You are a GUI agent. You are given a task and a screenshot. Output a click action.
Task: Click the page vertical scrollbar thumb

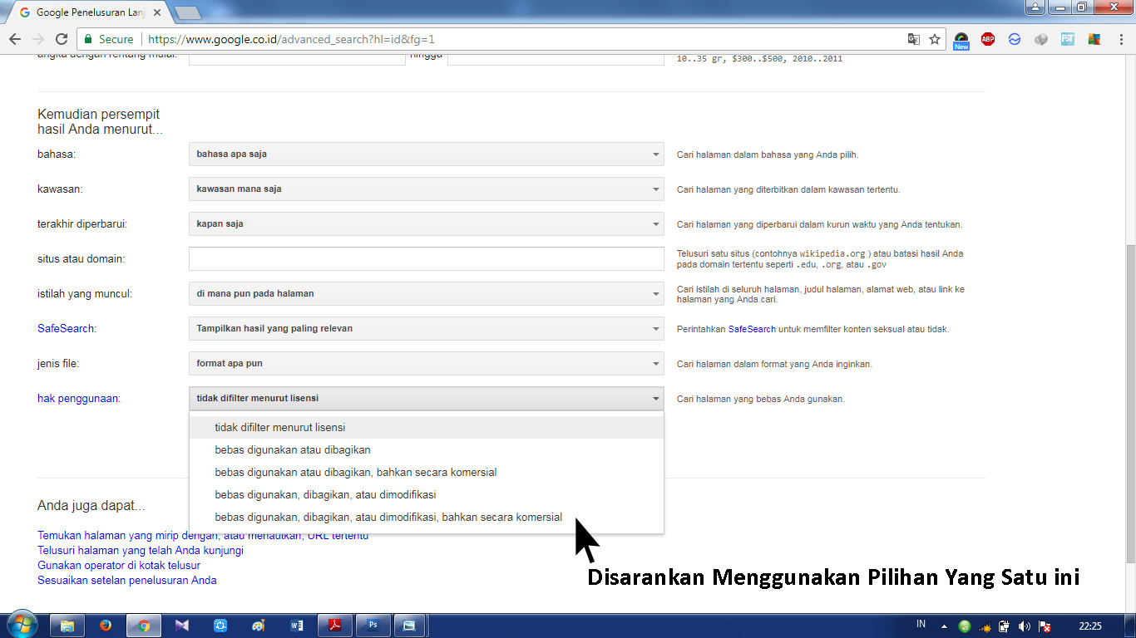1129,405
